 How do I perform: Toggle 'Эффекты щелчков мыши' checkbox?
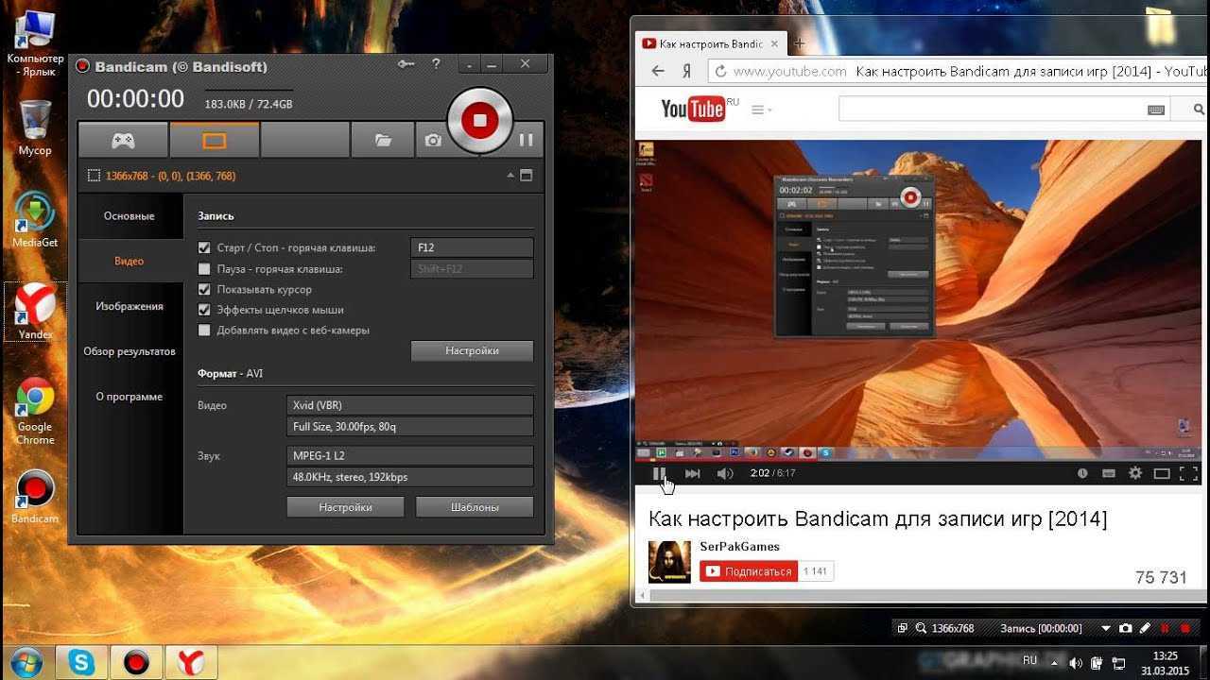pyautogui.click(x=204, y=310)
